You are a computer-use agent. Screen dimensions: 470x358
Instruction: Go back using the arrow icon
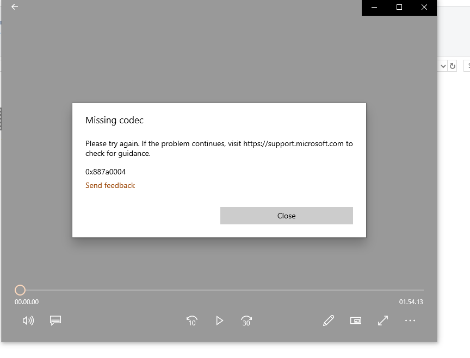(x=14, y=7)
